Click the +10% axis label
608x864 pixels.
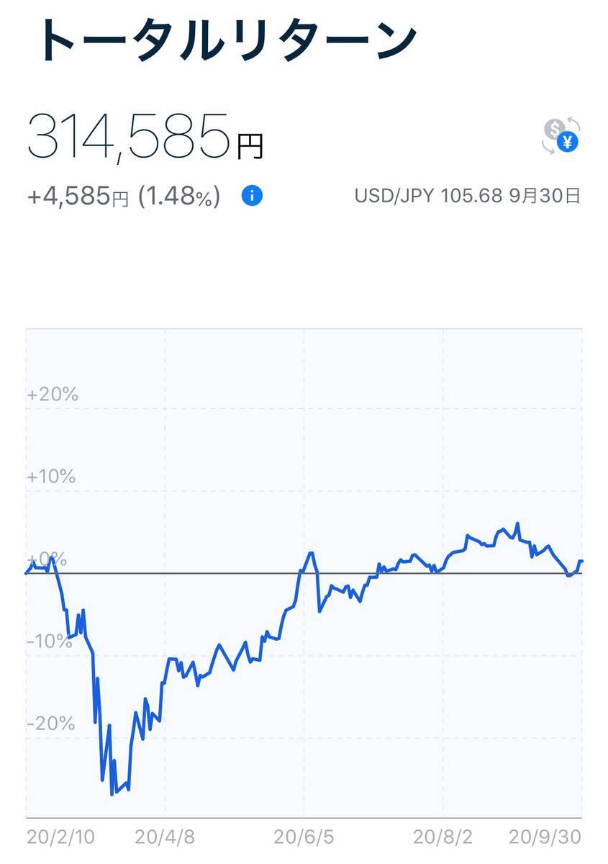(51, 477)
